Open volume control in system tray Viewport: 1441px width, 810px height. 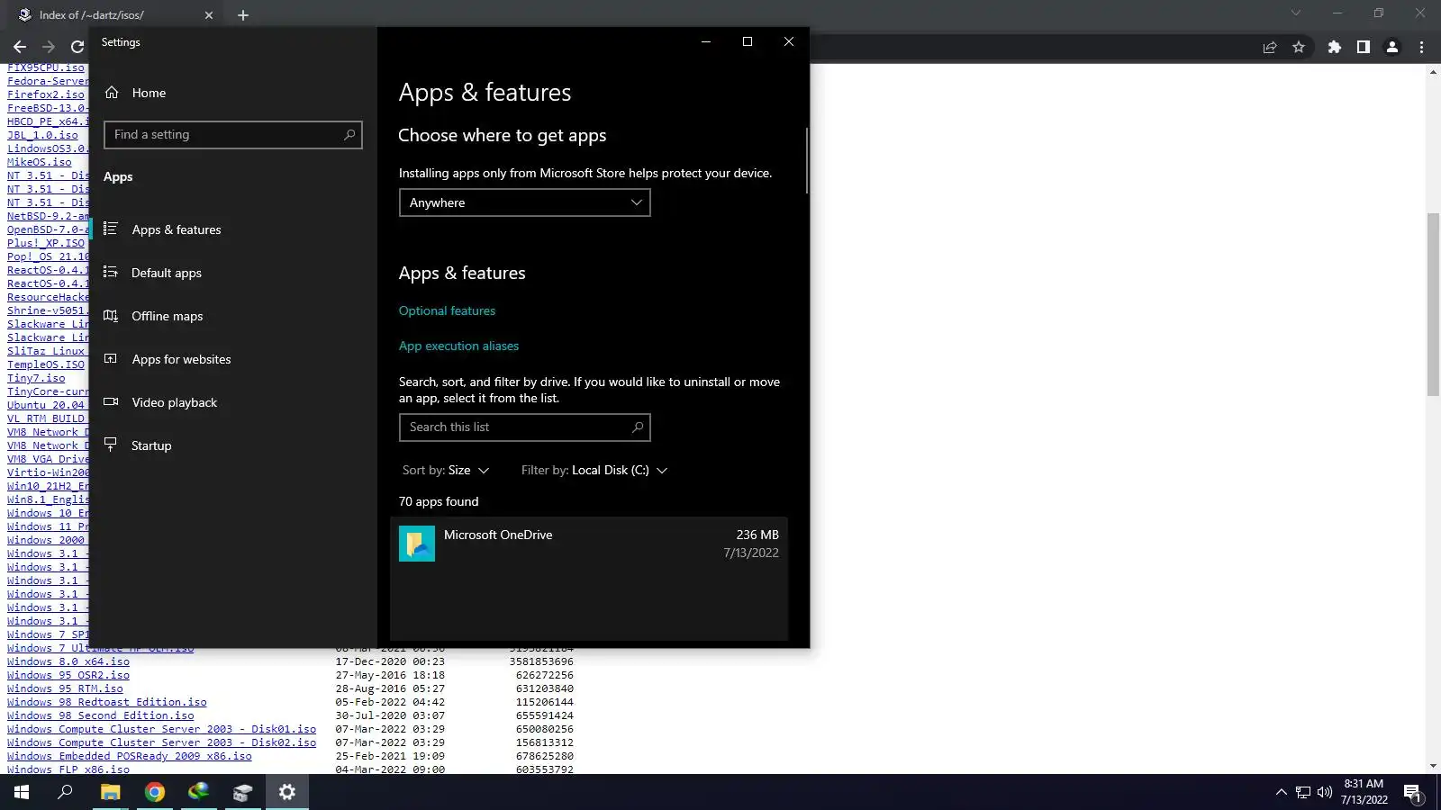pos(1325,792)
